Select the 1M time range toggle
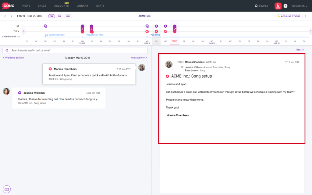 point(51,16)
